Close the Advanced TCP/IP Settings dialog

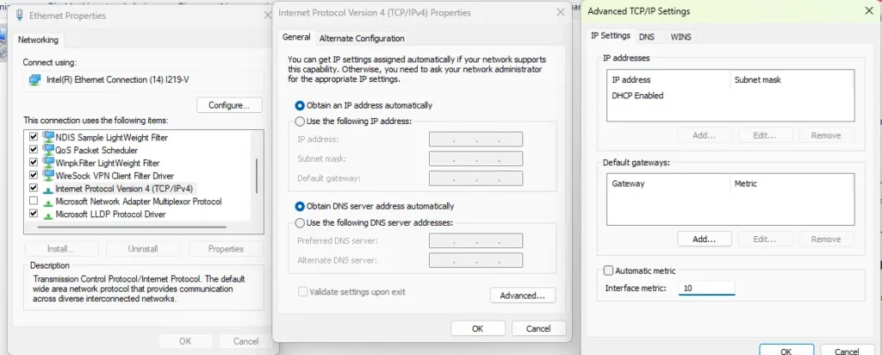870,11
